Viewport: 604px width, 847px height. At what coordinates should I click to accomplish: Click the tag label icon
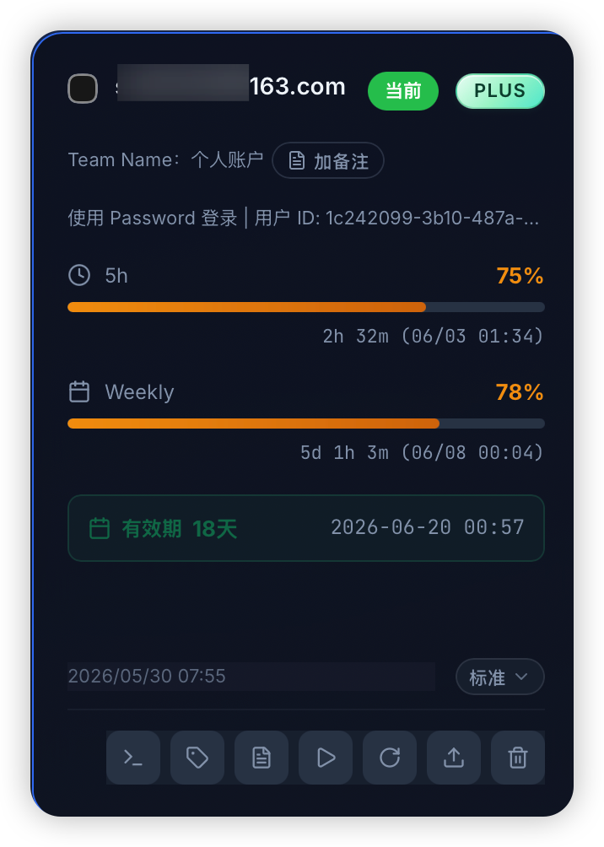coord(197,758)
